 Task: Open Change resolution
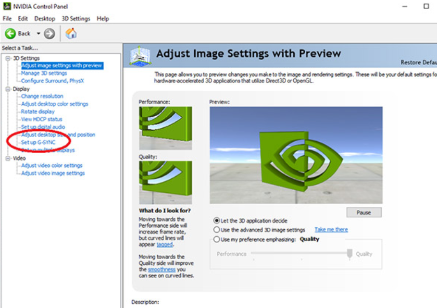42,96
